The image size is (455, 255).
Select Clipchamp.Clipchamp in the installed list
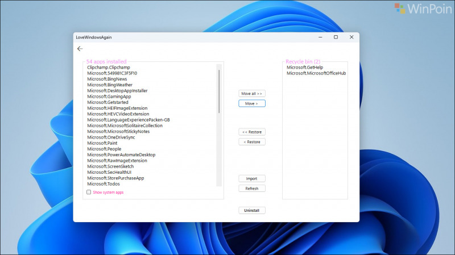coord(109,67)
